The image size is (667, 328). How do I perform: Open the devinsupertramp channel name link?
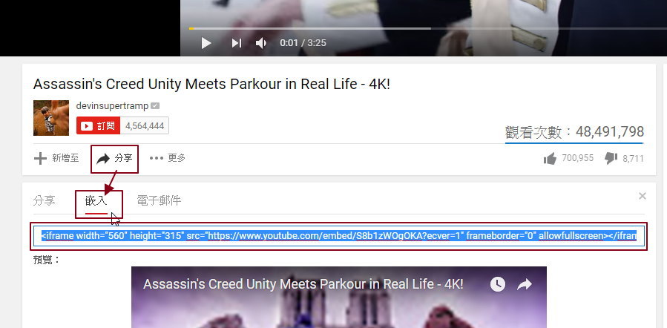112,106
